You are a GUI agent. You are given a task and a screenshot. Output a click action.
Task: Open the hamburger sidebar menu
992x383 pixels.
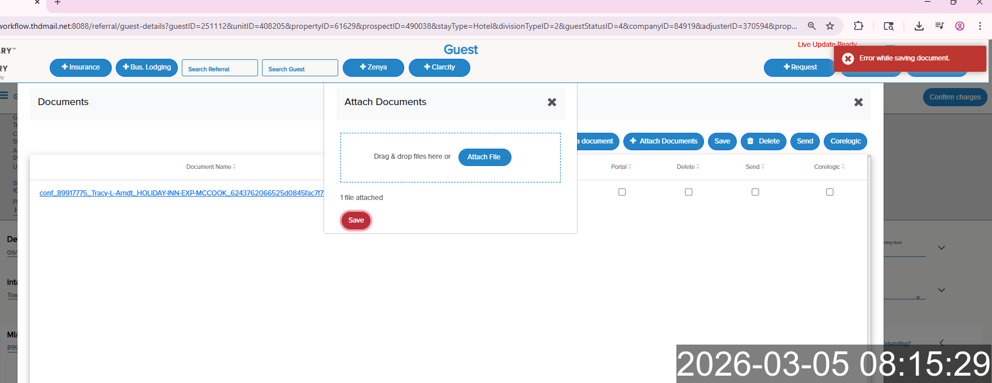click(x=5, y=95)
